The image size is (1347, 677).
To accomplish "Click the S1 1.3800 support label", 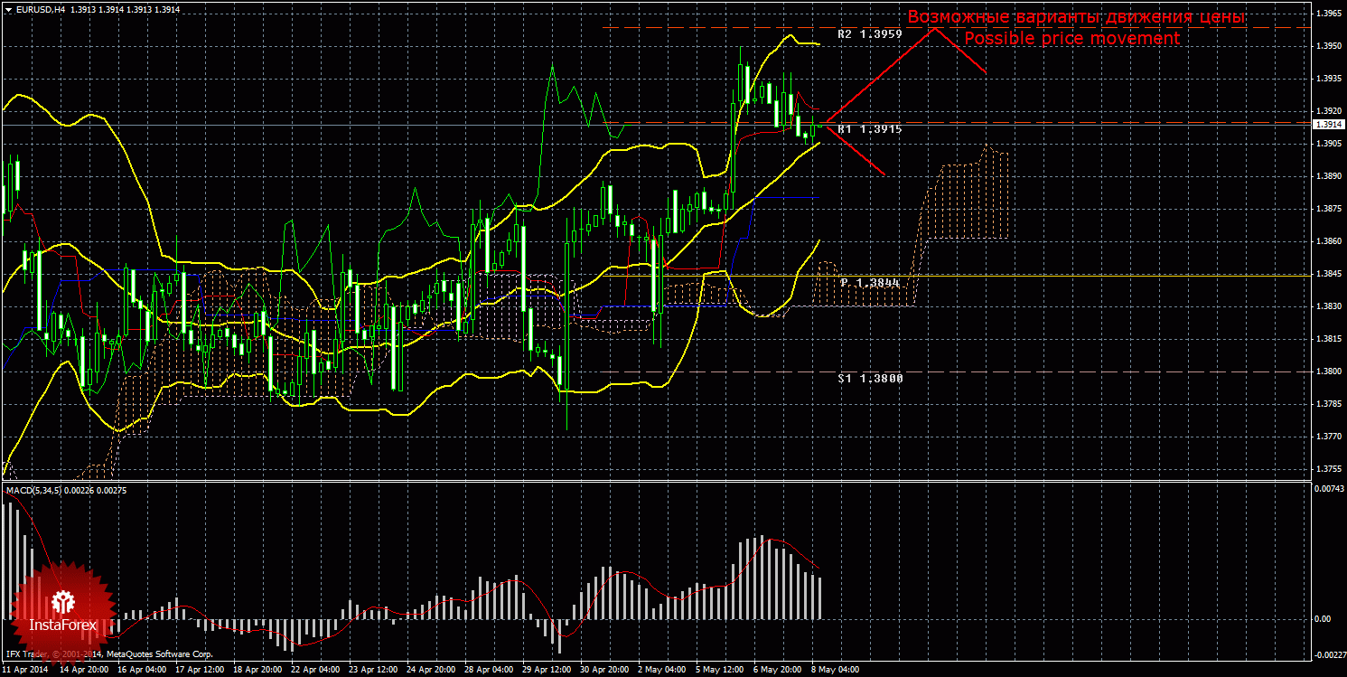I will tap(870, 379).
